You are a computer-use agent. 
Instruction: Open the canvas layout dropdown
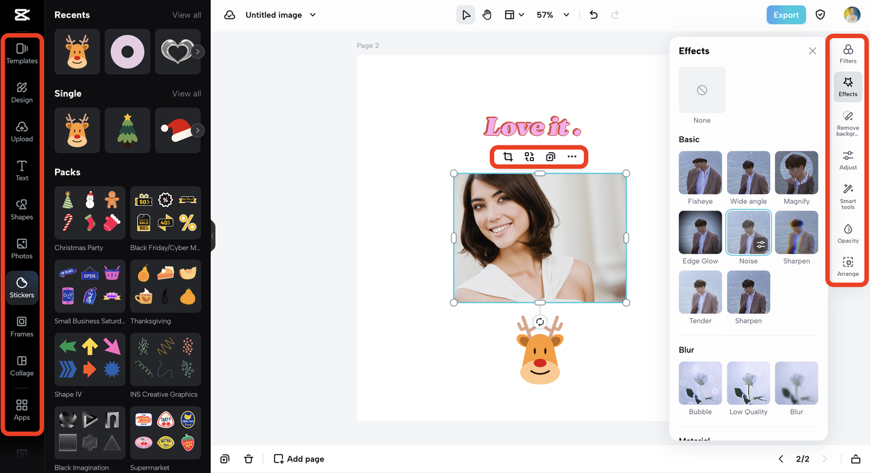(514, 15)
